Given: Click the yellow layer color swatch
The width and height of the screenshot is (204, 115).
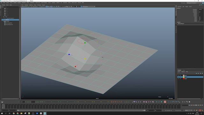Looking at the screenshot, I should (184, 77).
